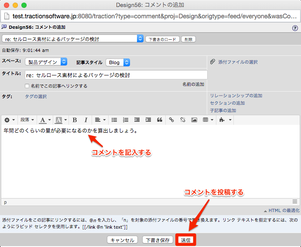Open the 段落 paragraph format dropdown

tap(27, 120)
